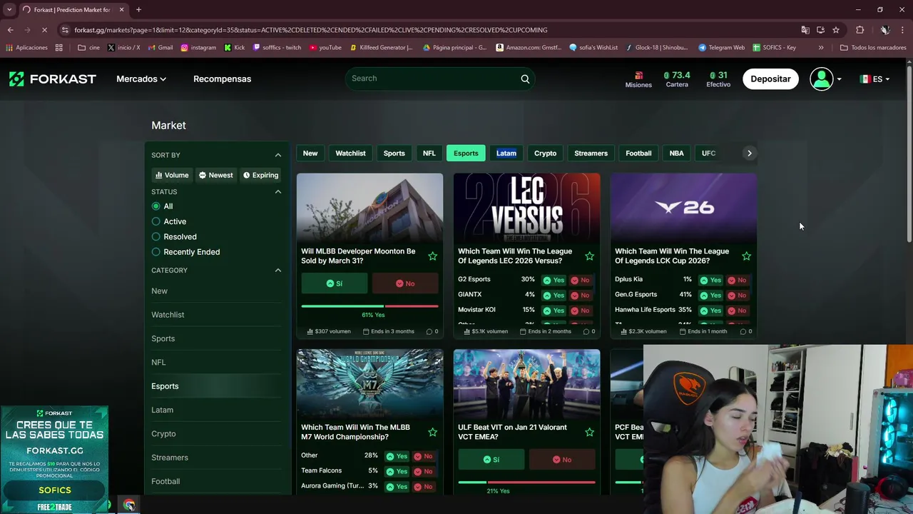Click the search magnifier icon
This screenshot has height=514, width=913.
coord(525,79)
